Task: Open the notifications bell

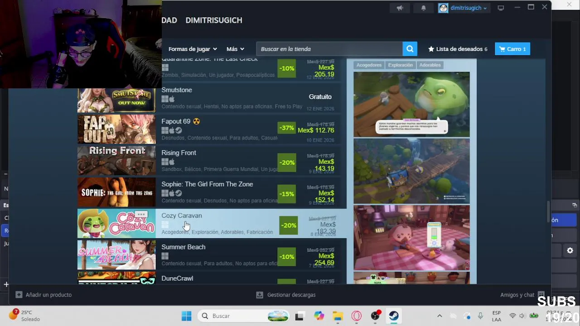Action: coord(424,8)
